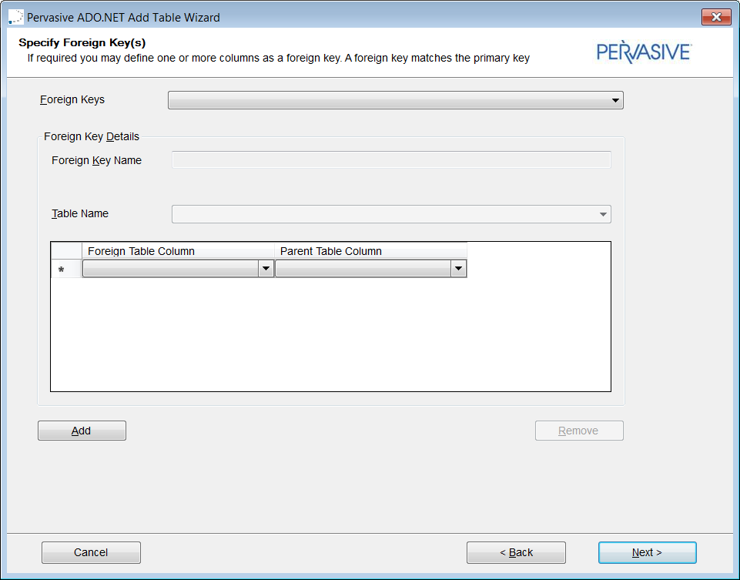Go back to the previous wizard step
740x580 pixels.
516,552
